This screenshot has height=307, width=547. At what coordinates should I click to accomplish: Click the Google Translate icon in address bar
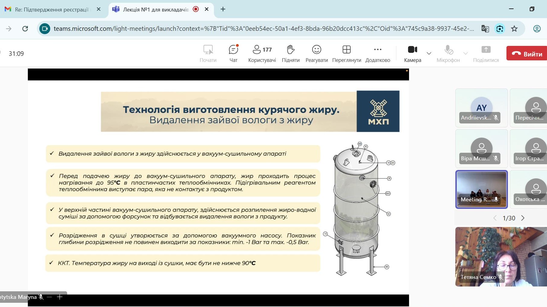click(x=485, y=29)
